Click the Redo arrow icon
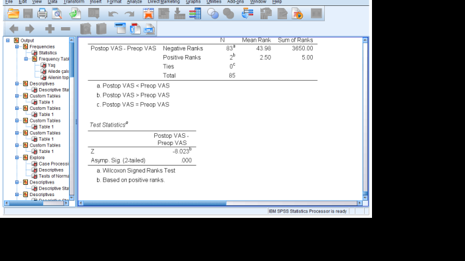 [130, 14]
